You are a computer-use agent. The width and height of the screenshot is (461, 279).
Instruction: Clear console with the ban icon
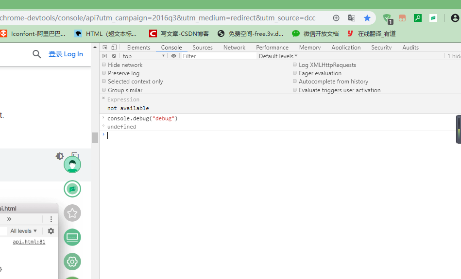point(114,56)
